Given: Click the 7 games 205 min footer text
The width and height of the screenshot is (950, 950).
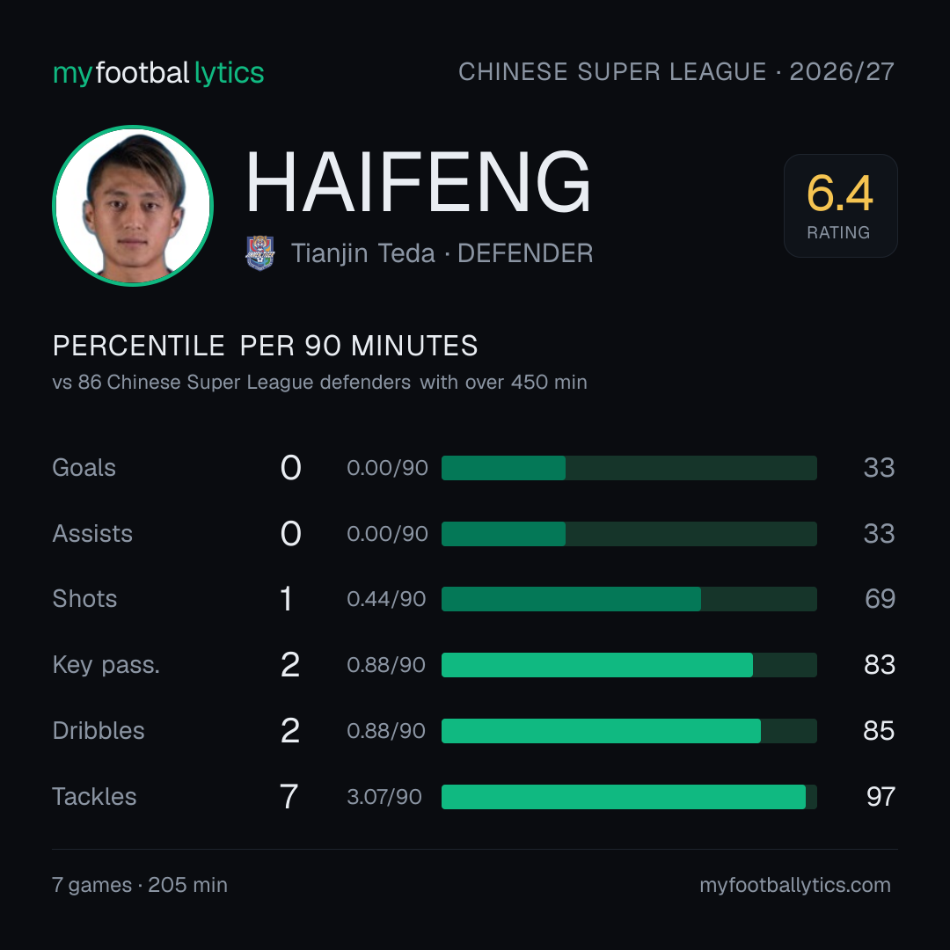Looking at the screenshot, I should tap(140, 885).
